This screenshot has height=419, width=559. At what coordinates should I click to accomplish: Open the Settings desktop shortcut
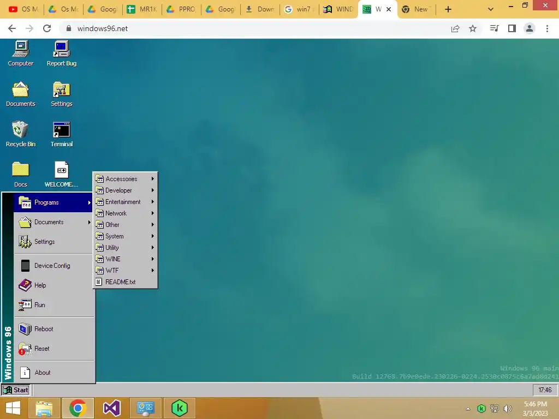(62, 94)
